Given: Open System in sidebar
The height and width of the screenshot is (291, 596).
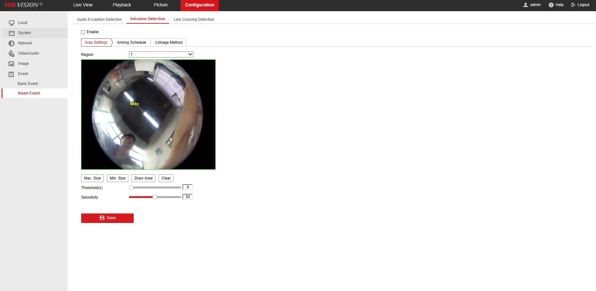Looking at the screenshot, I should (34, 33).
